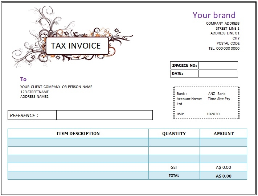This screenshot has width=258, height=196.
Task: Click the empty DATE value field
Action: (218, 74)
